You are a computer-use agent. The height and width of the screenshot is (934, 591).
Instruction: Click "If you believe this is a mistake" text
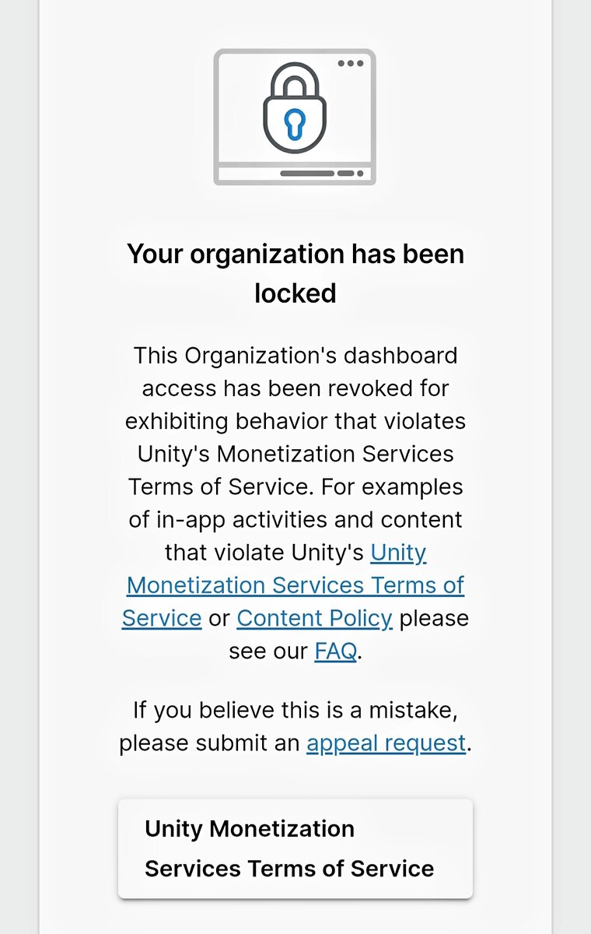click(x=295, y=710)
